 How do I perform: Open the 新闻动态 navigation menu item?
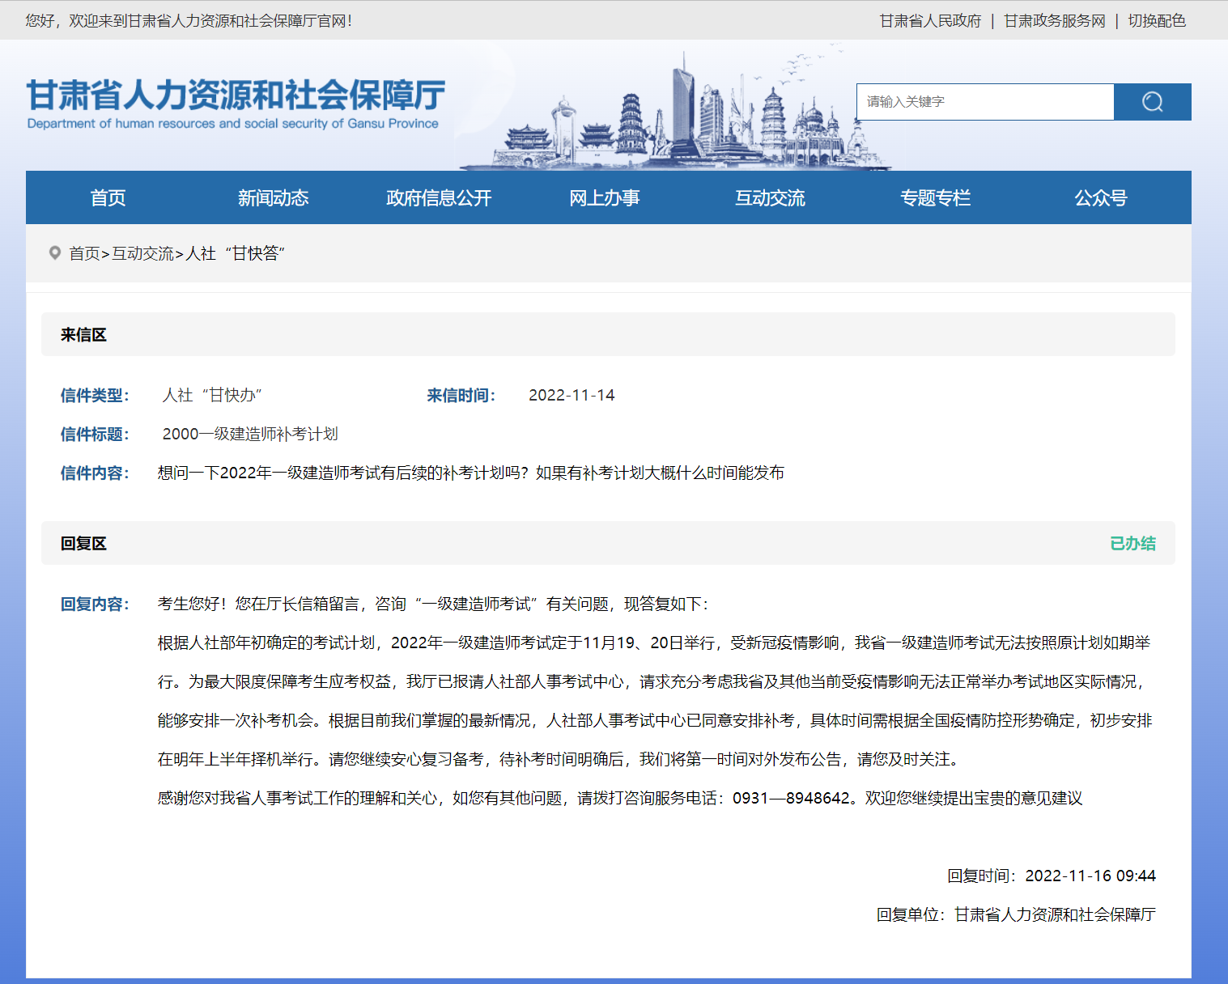[x=274, y=198]
